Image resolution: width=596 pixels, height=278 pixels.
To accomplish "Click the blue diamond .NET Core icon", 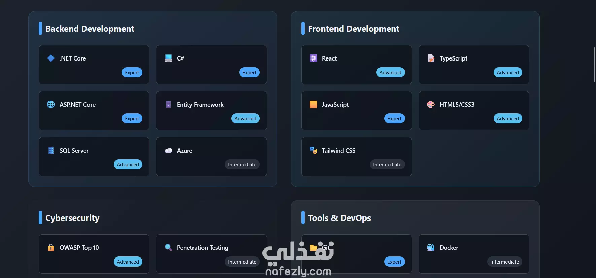I will pos(51,58).
